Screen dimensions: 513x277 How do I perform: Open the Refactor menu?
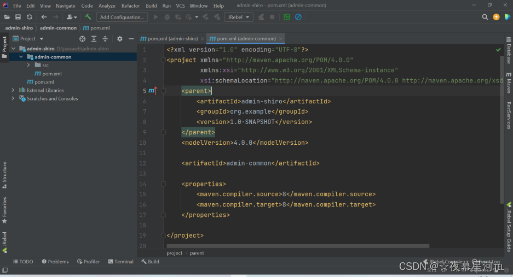coord(130,5)
